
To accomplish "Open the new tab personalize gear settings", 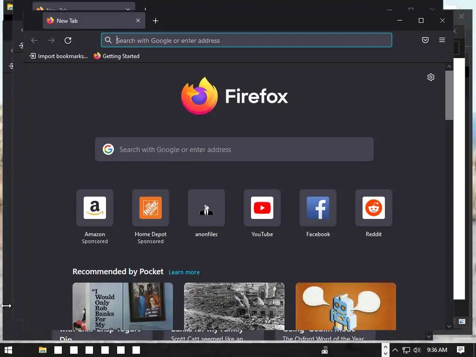I will (x=431, y=77).
